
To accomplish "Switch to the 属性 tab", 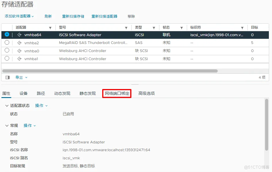I will (x=6, y=93).
